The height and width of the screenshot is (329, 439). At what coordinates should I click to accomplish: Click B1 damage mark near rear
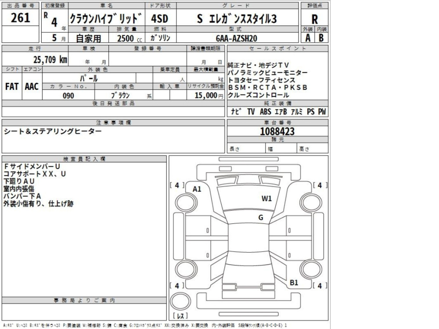click(294, 283)
